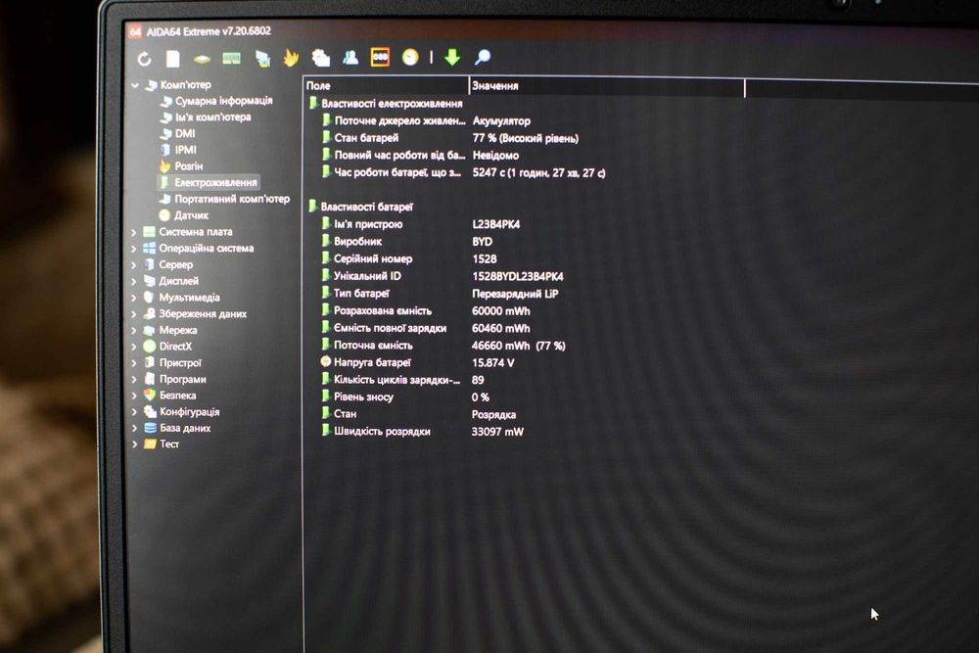Click the value 5247 с remaining time
The width and height of the screenshot is (979, 653).
point(538,173)
